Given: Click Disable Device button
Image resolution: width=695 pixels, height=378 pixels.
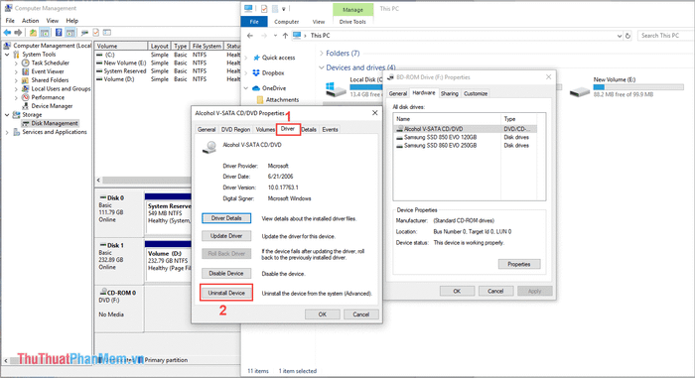Looking at the screenshot, I should [226, 274].
